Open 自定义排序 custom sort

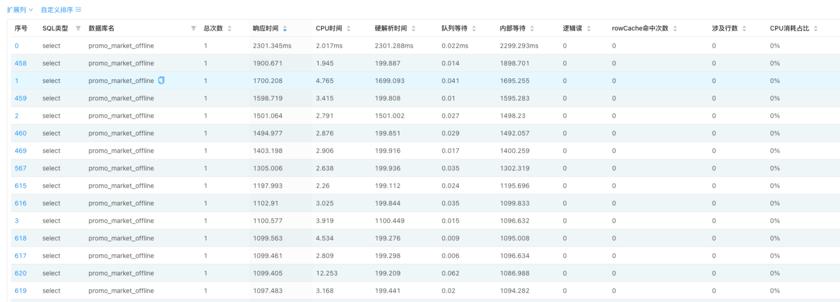pos(61,10)
